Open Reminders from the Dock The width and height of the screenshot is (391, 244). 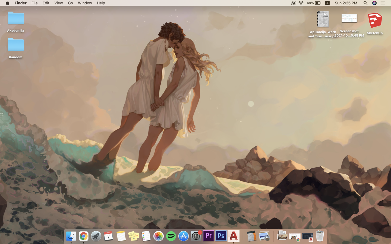tap(146, 236)
